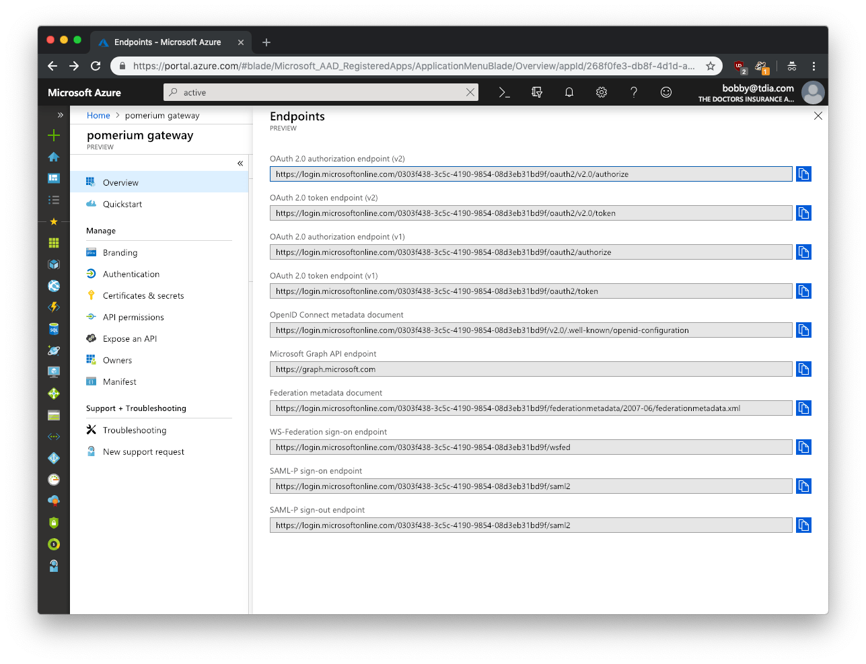
Task: Copy the OAuth 2.0 token endpoint (v2)
Action: click(803, 213)
